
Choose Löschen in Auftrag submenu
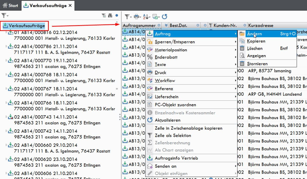(x=267, y=48)
